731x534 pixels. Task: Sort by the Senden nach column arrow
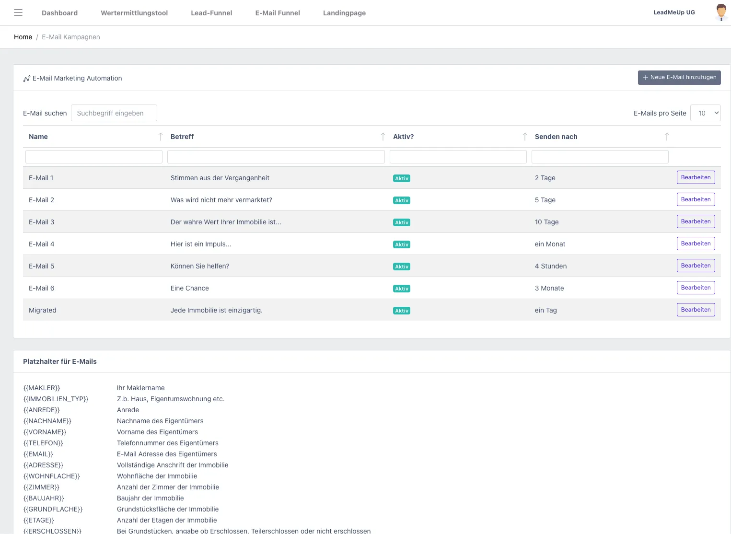coord(667,137)
